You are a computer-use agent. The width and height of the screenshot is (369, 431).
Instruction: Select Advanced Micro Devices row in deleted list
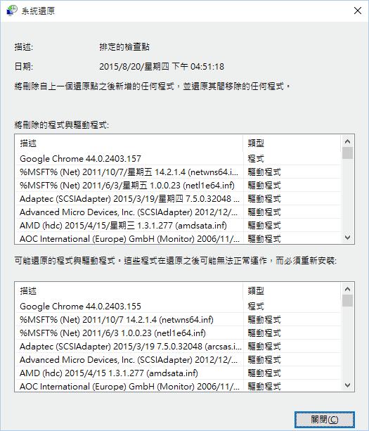coord(178,212)
